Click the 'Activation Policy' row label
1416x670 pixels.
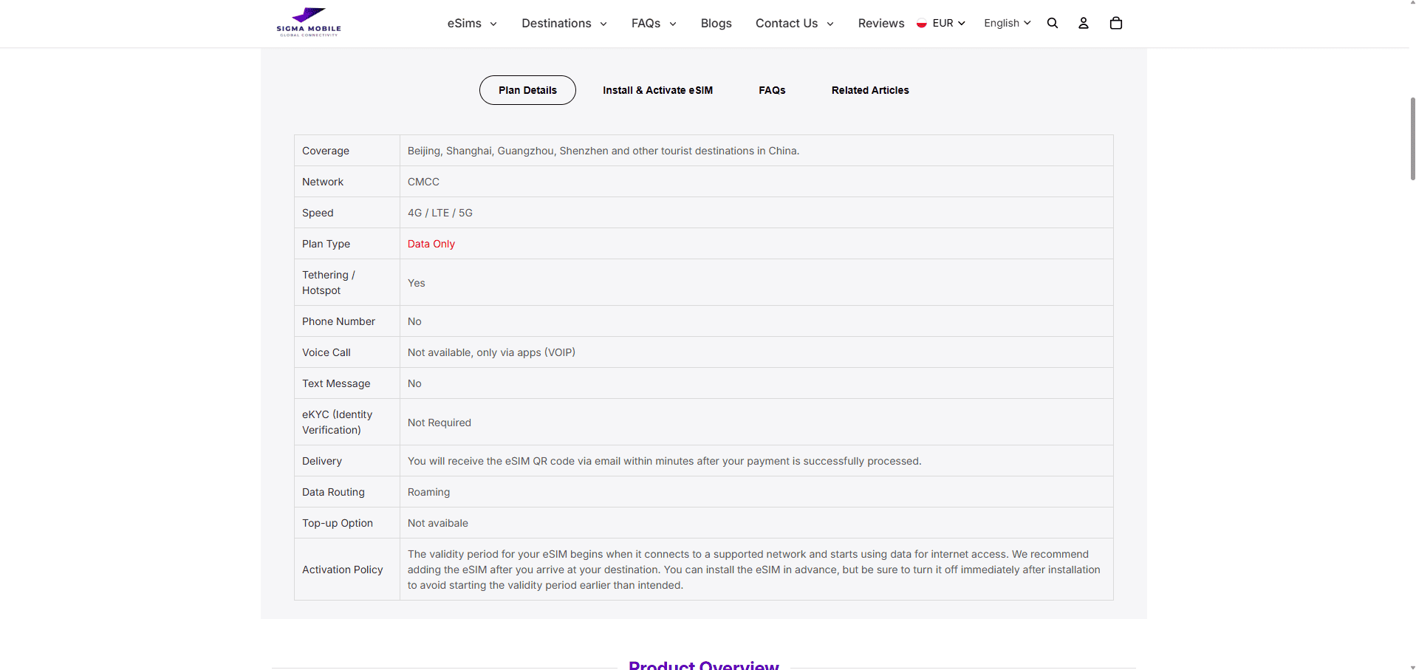(343, 570)
